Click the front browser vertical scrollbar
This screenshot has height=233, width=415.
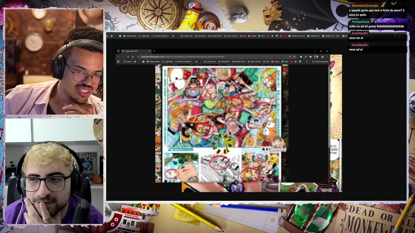[329, 107]
